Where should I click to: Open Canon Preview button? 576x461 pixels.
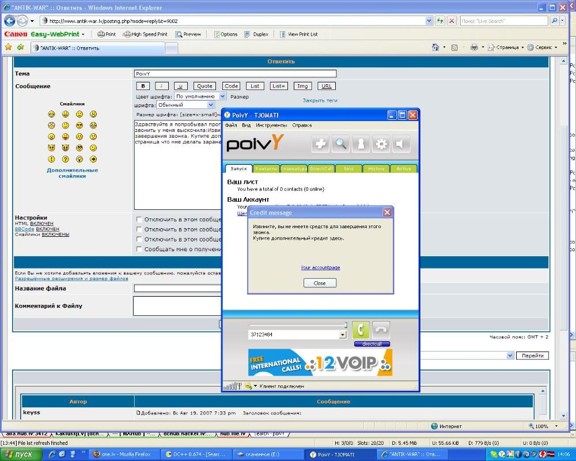point(188,34)
